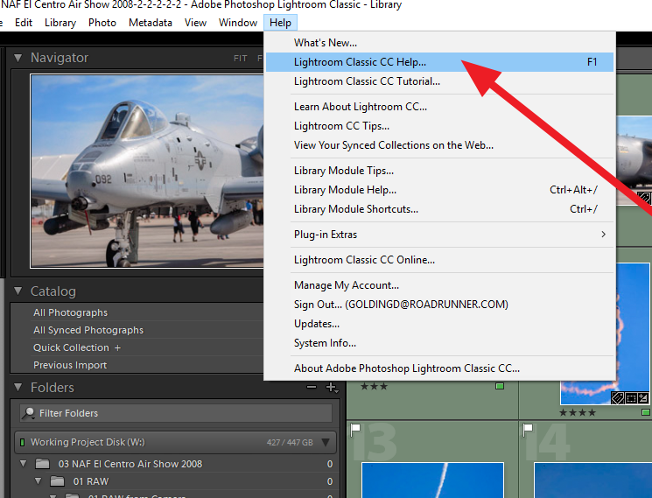Click the three-star rating in grid

(x=374, y=387)
